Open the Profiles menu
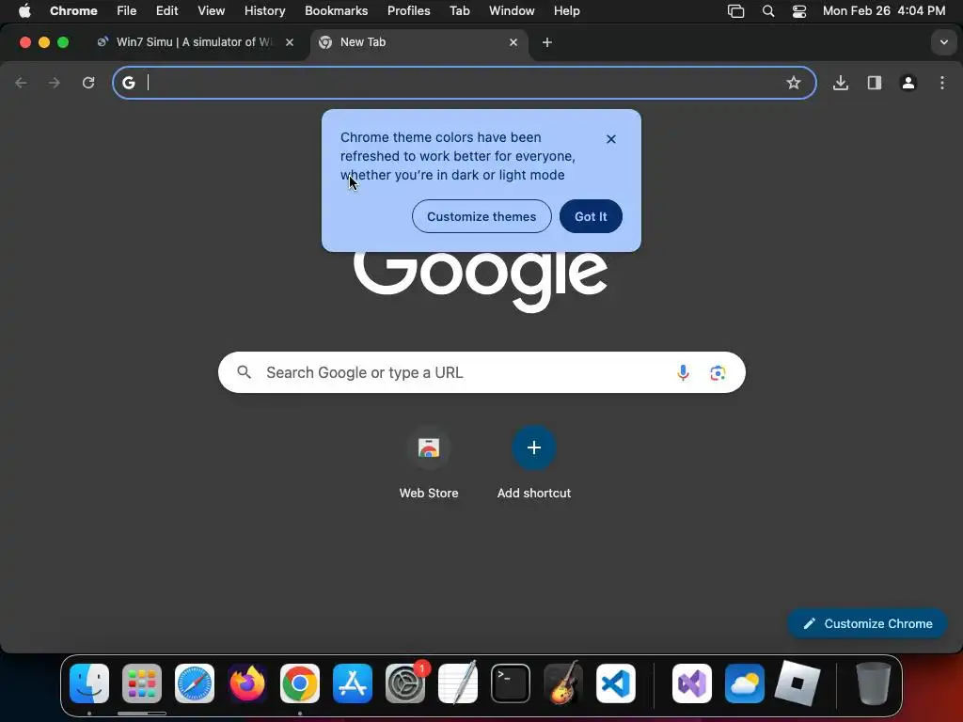Image resolution: width=963 pixels, height=722 pixels. (408, 11)
